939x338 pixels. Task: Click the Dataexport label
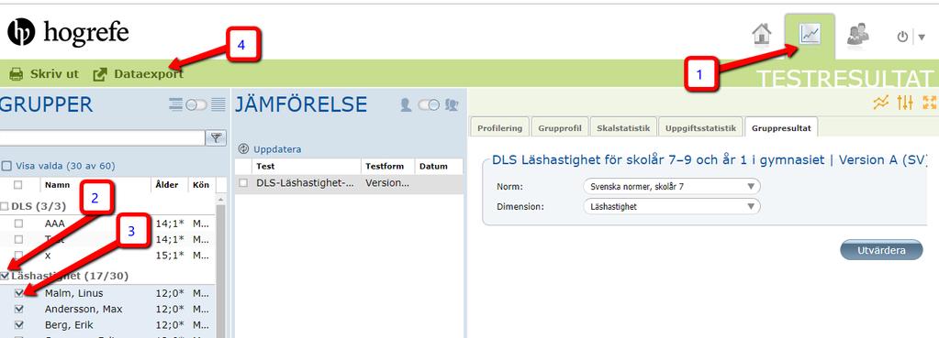[x=149, y=74]
